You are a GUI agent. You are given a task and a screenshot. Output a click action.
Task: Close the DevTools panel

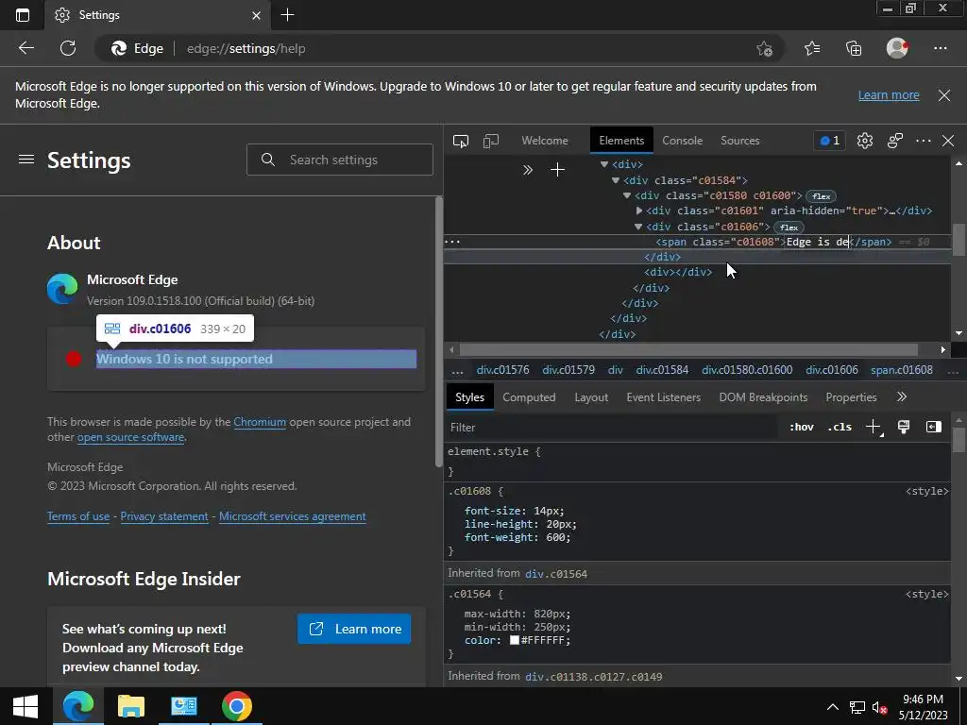[948, 141]
